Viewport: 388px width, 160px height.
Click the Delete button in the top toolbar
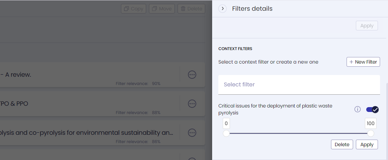point(191,9)
